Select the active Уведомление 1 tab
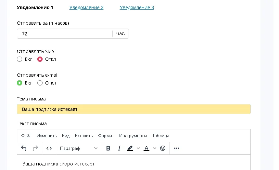 [x=35, y=7]
